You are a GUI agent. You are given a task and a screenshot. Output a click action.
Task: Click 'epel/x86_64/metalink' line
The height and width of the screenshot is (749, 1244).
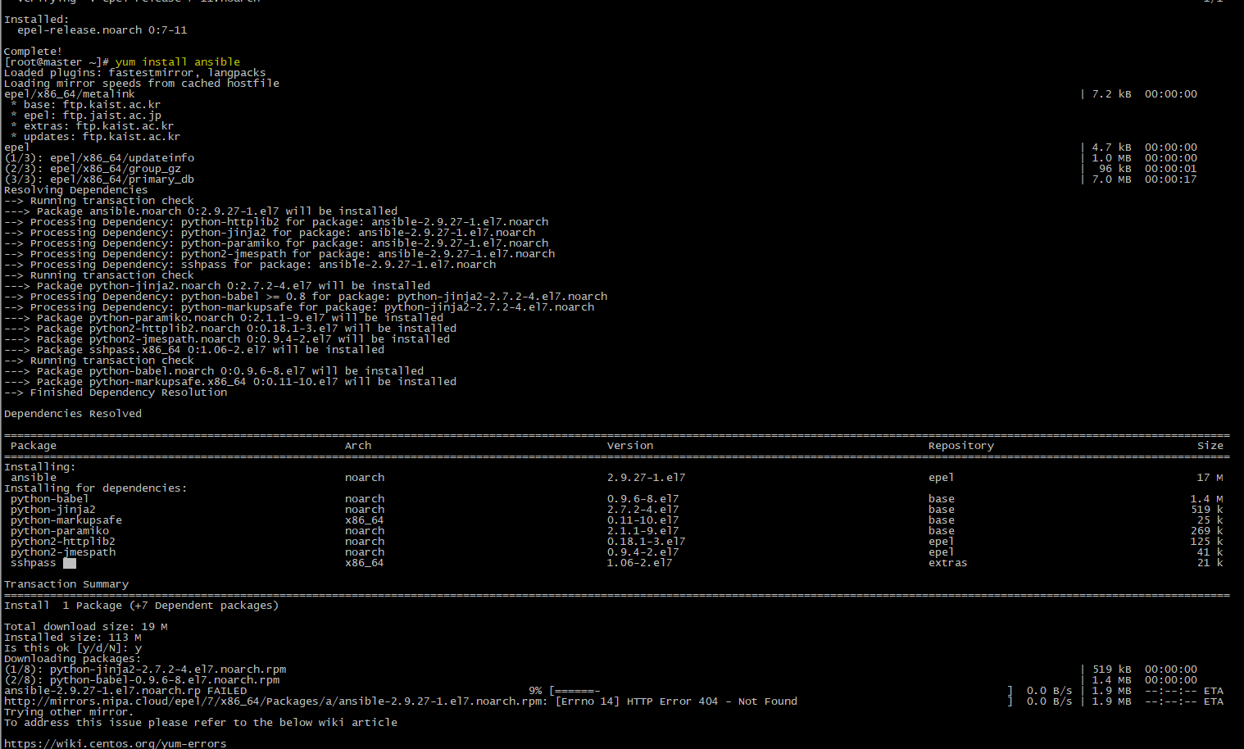pos(70,94)
